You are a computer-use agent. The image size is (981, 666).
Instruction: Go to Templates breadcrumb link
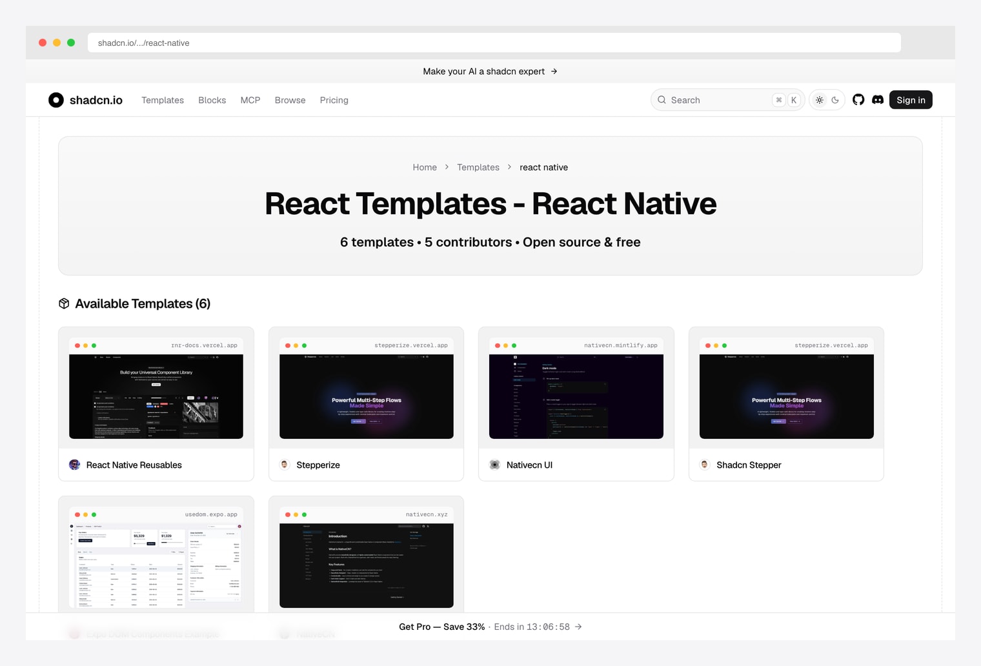pyautogui.click(x=478, y=167)
